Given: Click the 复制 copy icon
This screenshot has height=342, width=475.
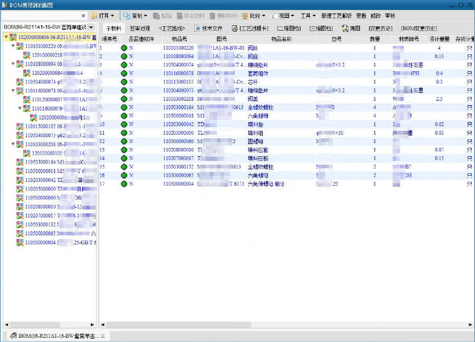Looking at the screenshot, I should pos(127,16).
